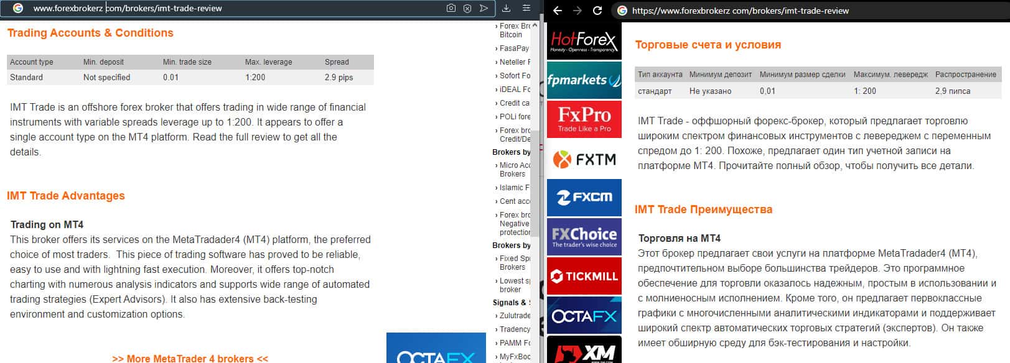Click the left browser address bar URL
Screen dimensions: 1010x363
tap(128, 8)
